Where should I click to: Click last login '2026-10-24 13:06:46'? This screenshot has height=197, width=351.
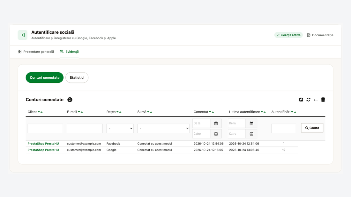coord(244,150)
